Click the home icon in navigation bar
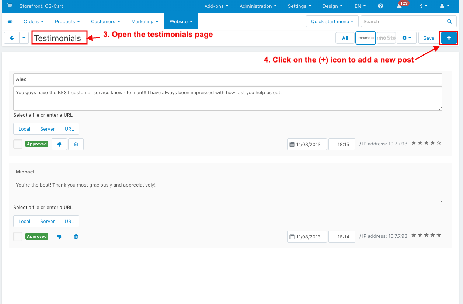This screenshot has width=463, height=304. pos(10,22)
